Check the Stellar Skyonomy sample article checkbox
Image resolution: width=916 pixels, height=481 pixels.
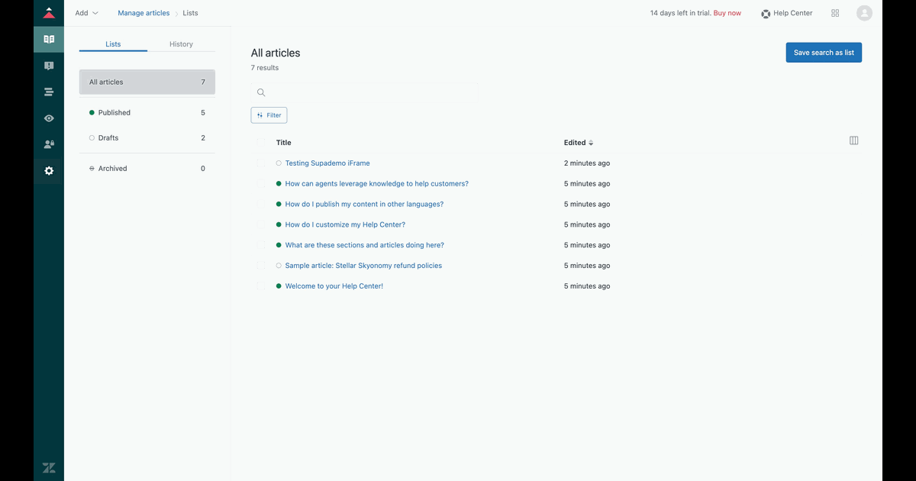click(261, 266)
